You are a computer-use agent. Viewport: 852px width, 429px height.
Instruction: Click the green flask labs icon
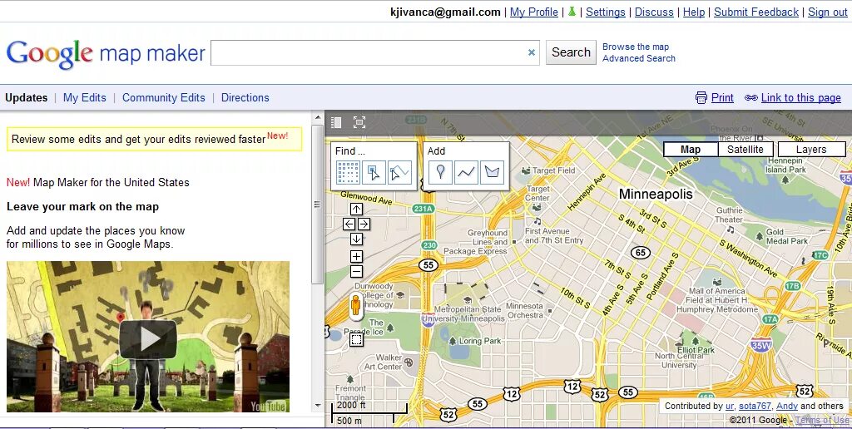point(572,12)
